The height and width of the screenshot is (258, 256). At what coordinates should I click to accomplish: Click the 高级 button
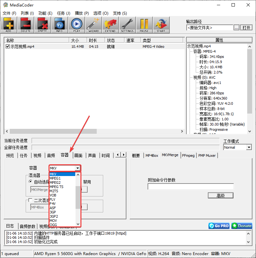click(x=220, y=195)
